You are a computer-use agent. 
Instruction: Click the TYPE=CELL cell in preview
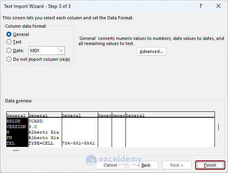coord(41,143)
